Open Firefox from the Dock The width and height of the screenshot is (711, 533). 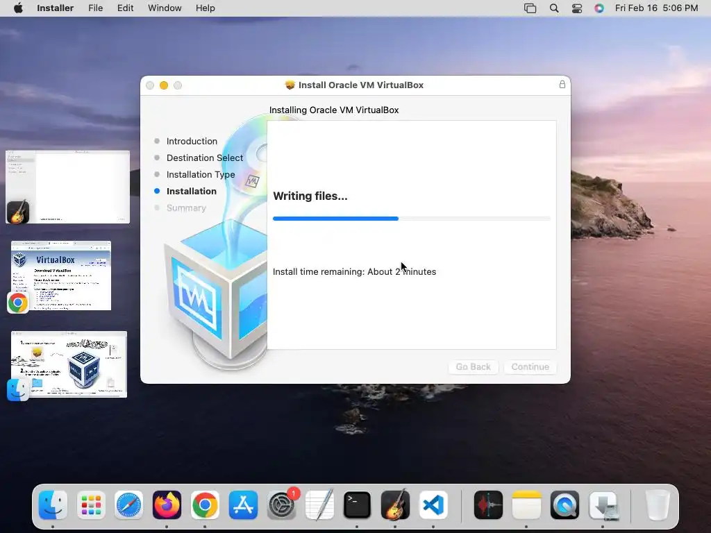[x=167, y=505]
